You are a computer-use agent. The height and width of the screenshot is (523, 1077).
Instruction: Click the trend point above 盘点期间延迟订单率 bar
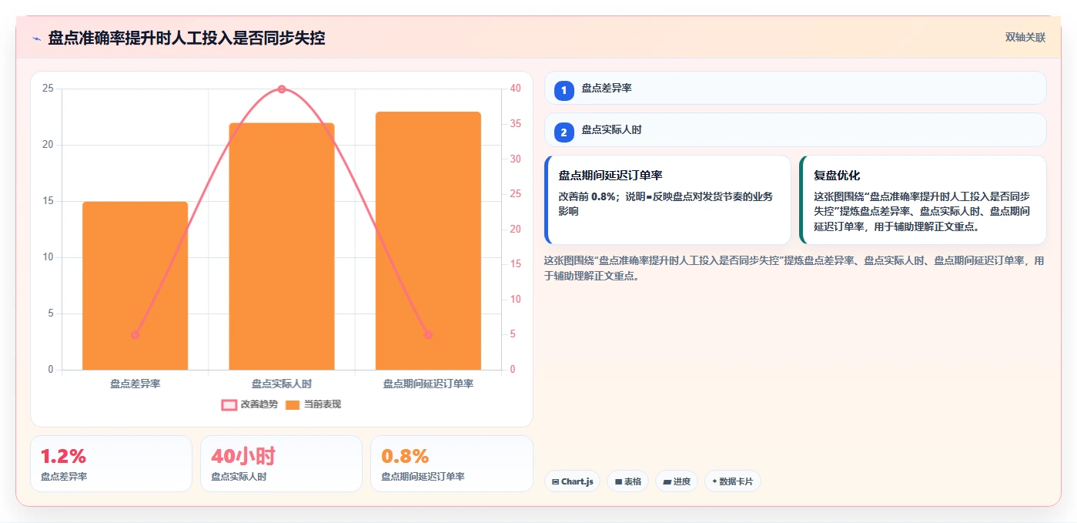pos(428,335)
